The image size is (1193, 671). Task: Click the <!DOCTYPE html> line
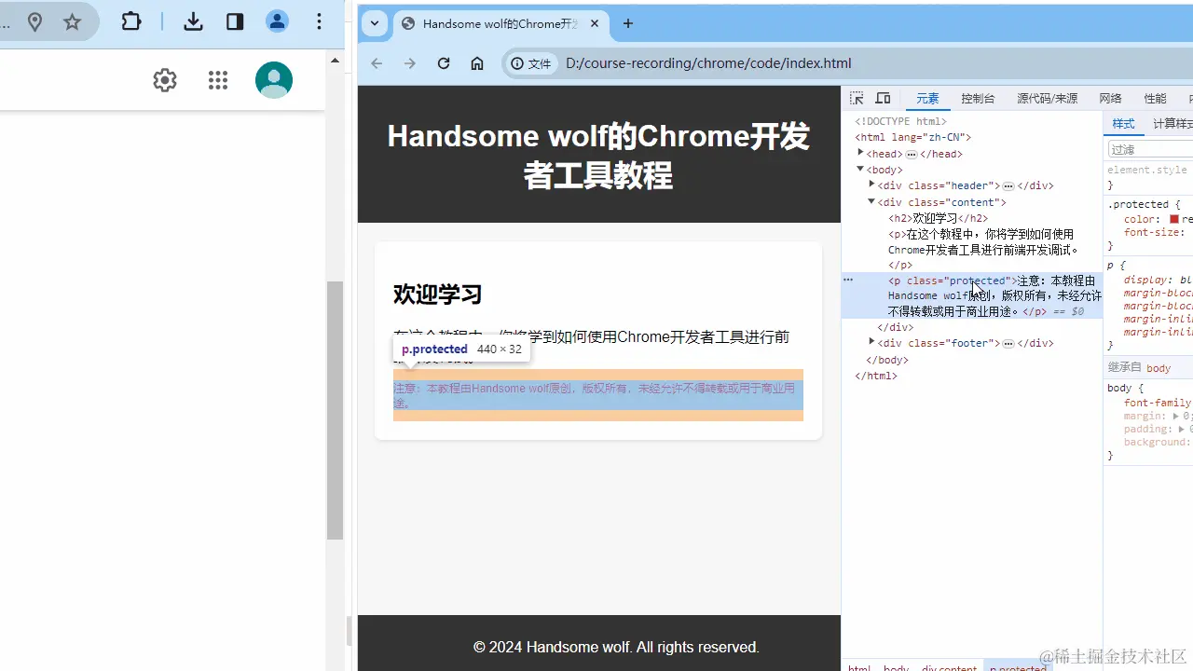click(x=901, y=121)
